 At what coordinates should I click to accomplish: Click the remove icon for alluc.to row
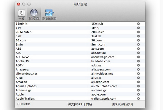(x=138, y=78)
